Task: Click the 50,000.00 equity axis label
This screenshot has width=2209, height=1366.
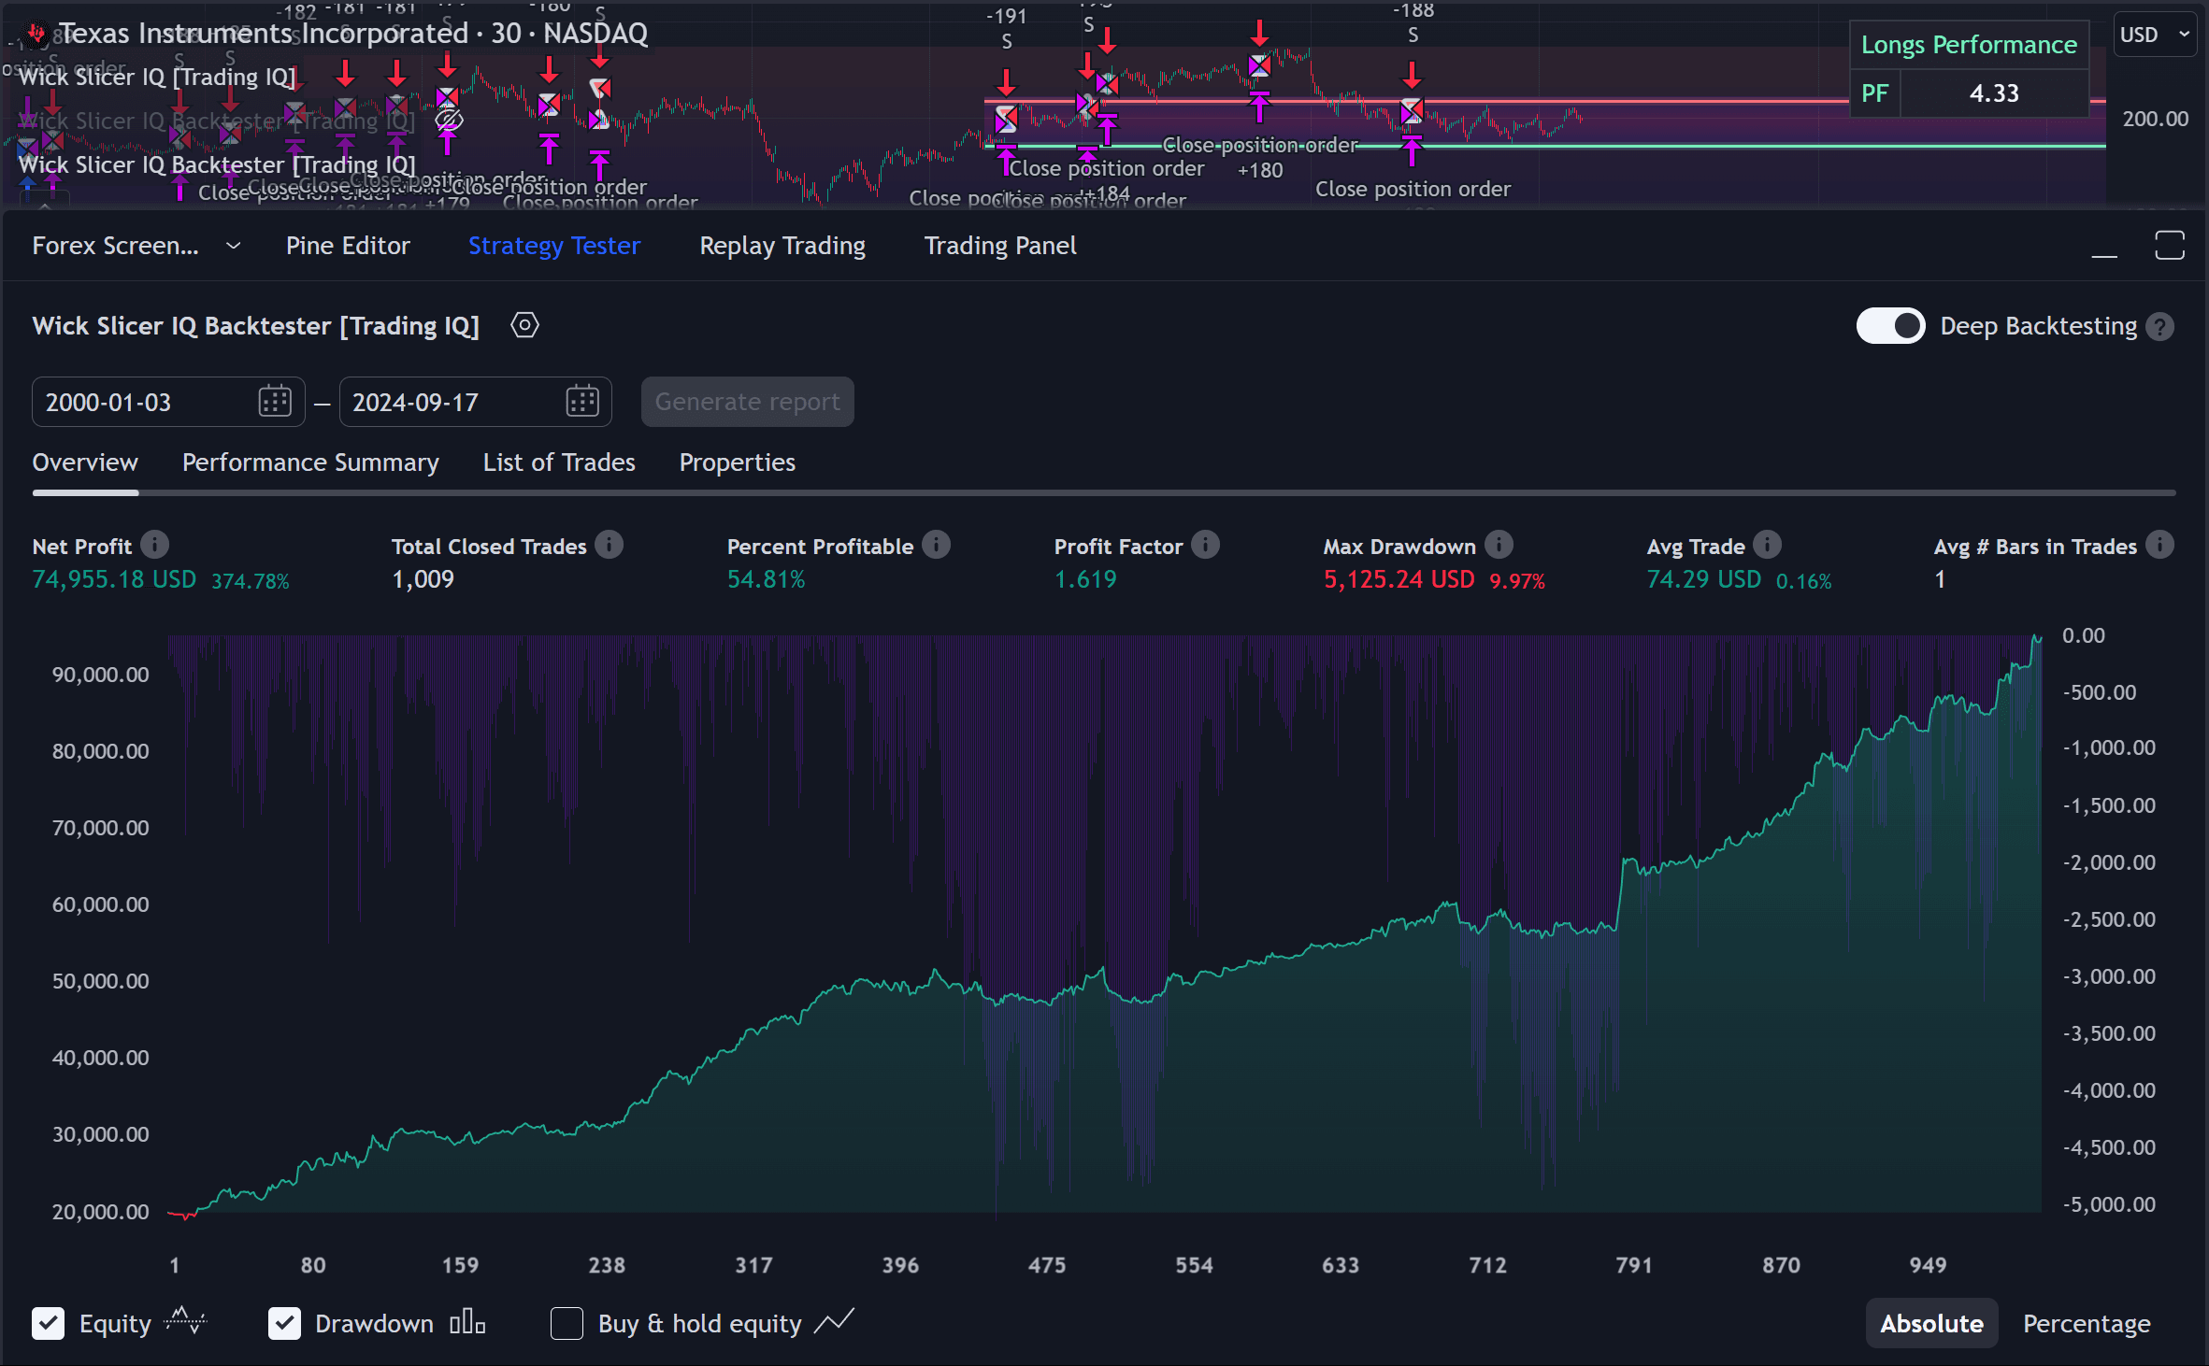Action: click(100, 981)
